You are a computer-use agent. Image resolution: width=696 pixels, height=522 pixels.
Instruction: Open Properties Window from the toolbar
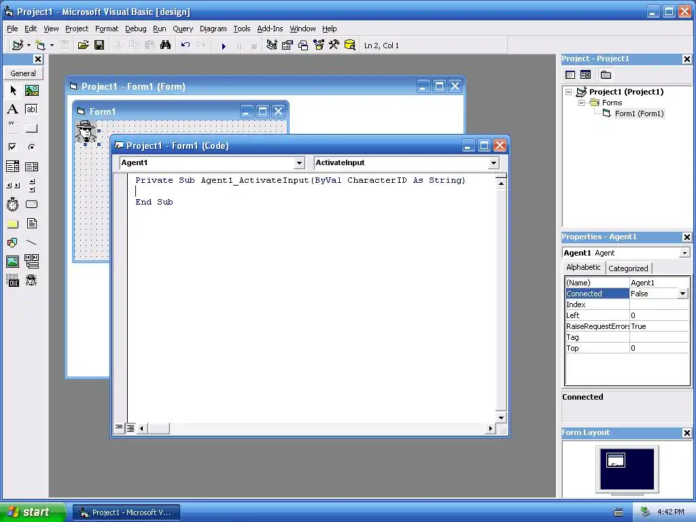pos(288,46)
